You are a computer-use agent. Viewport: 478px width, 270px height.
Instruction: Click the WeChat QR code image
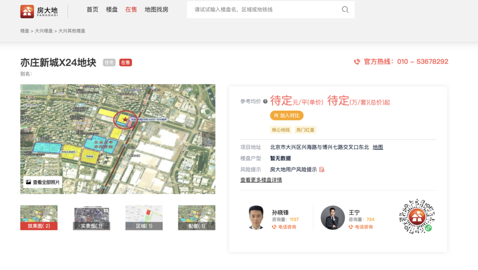[416, 217]
